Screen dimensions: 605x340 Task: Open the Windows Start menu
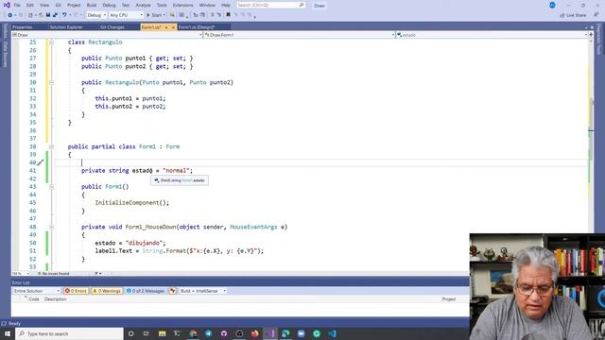[7, 333]
